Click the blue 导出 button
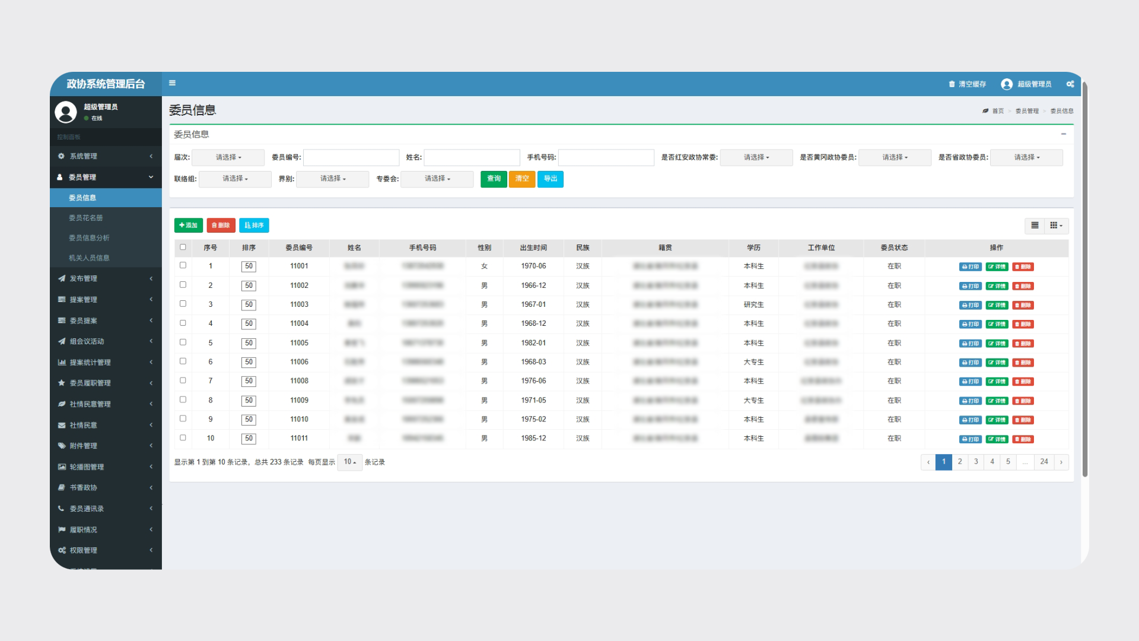Viewport: 1139px width, 641px height. point(551,179)
